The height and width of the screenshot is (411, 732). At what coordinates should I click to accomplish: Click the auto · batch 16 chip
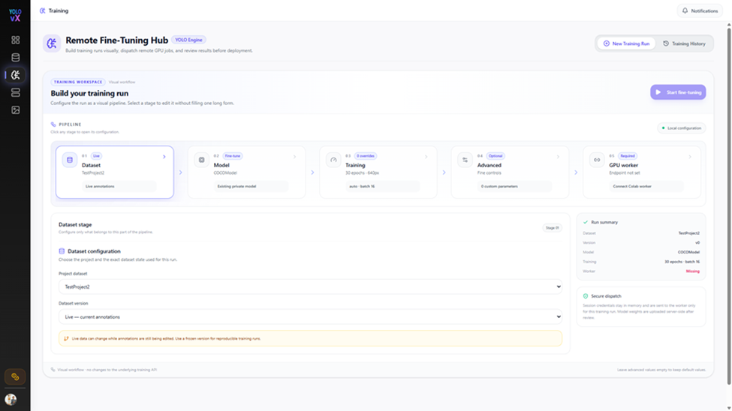(383, 186)
